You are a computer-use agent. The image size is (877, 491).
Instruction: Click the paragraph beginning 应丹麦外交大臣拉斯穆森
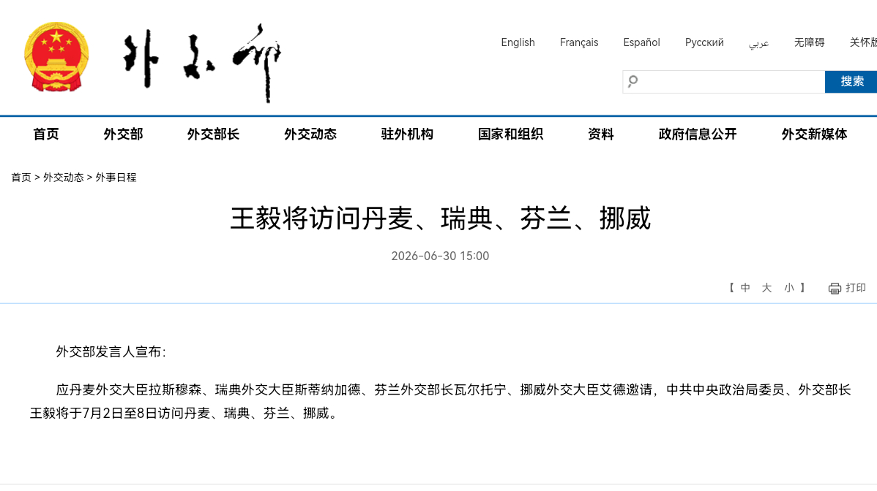pyautogui.click(x=440, y=401)
